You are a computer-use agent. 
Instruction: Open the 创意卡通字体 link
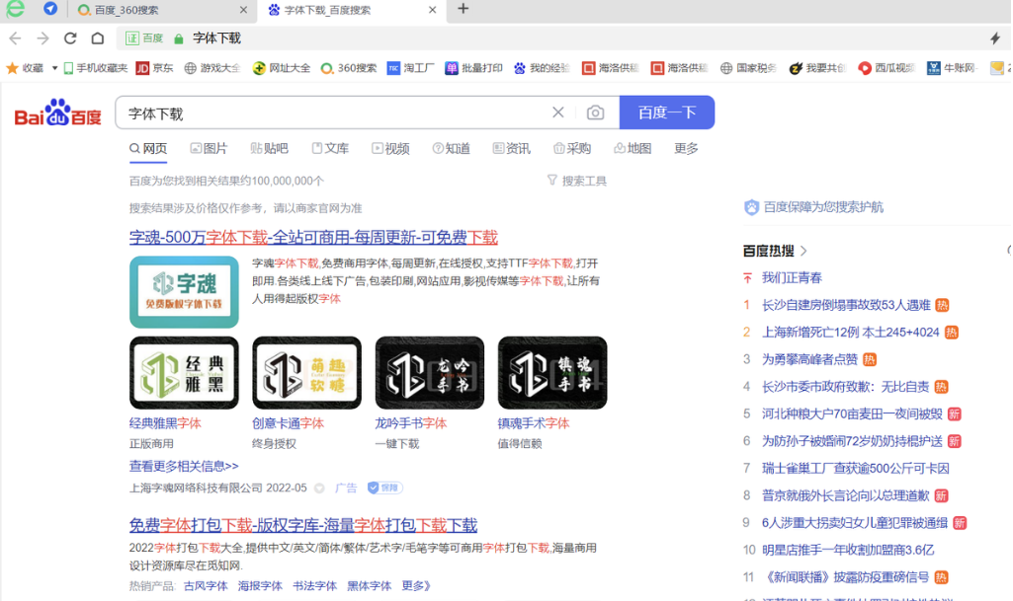pos(289,423)
